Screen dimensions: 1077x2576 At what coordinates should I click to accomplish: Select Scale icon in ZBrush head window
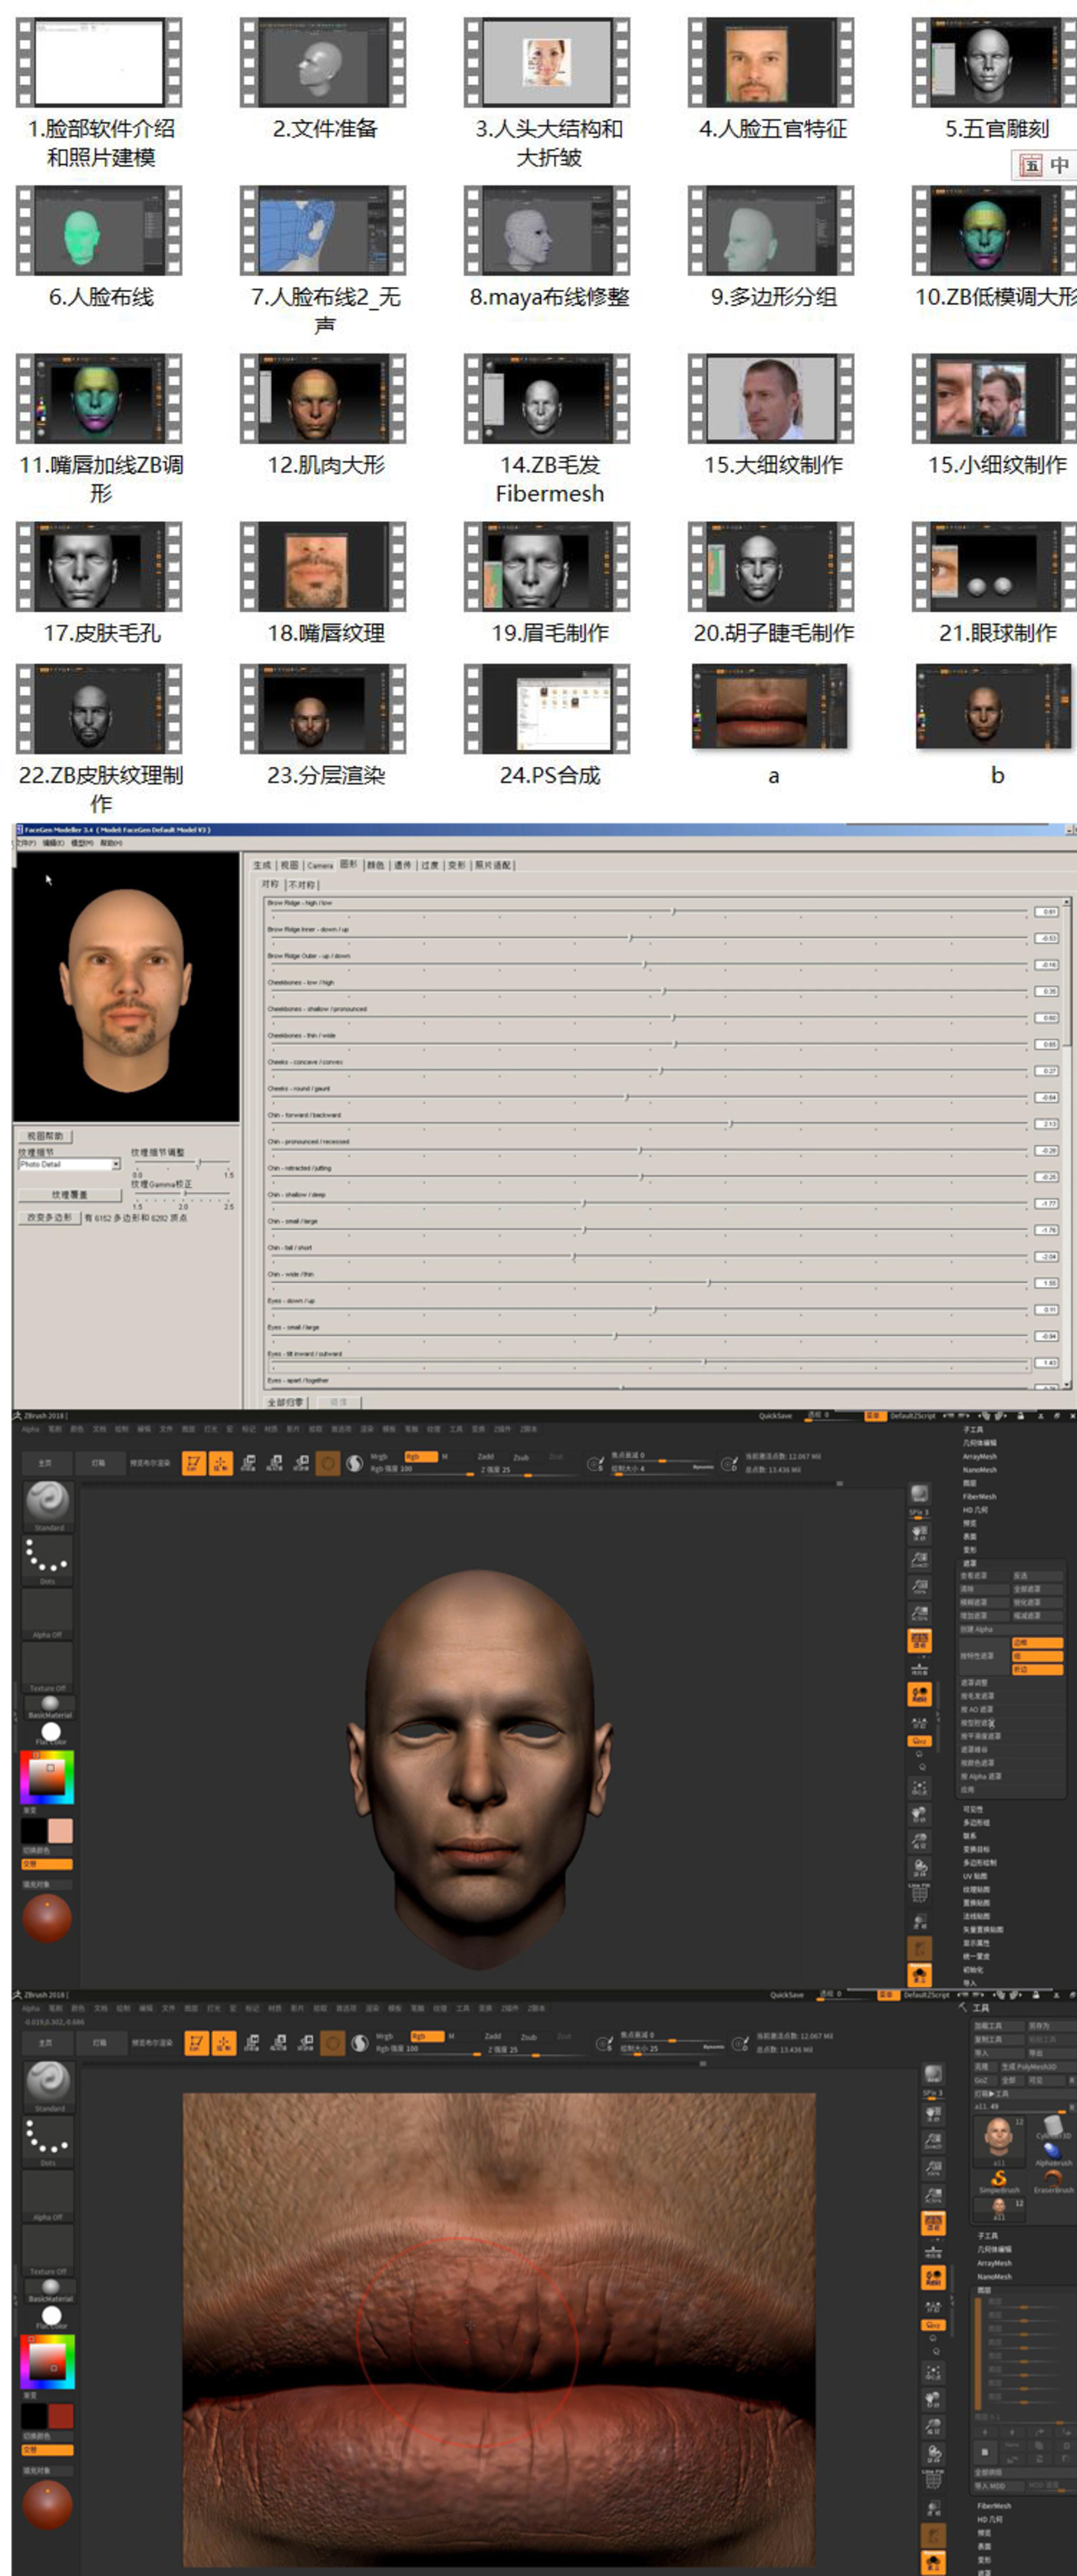[275, 1464]
